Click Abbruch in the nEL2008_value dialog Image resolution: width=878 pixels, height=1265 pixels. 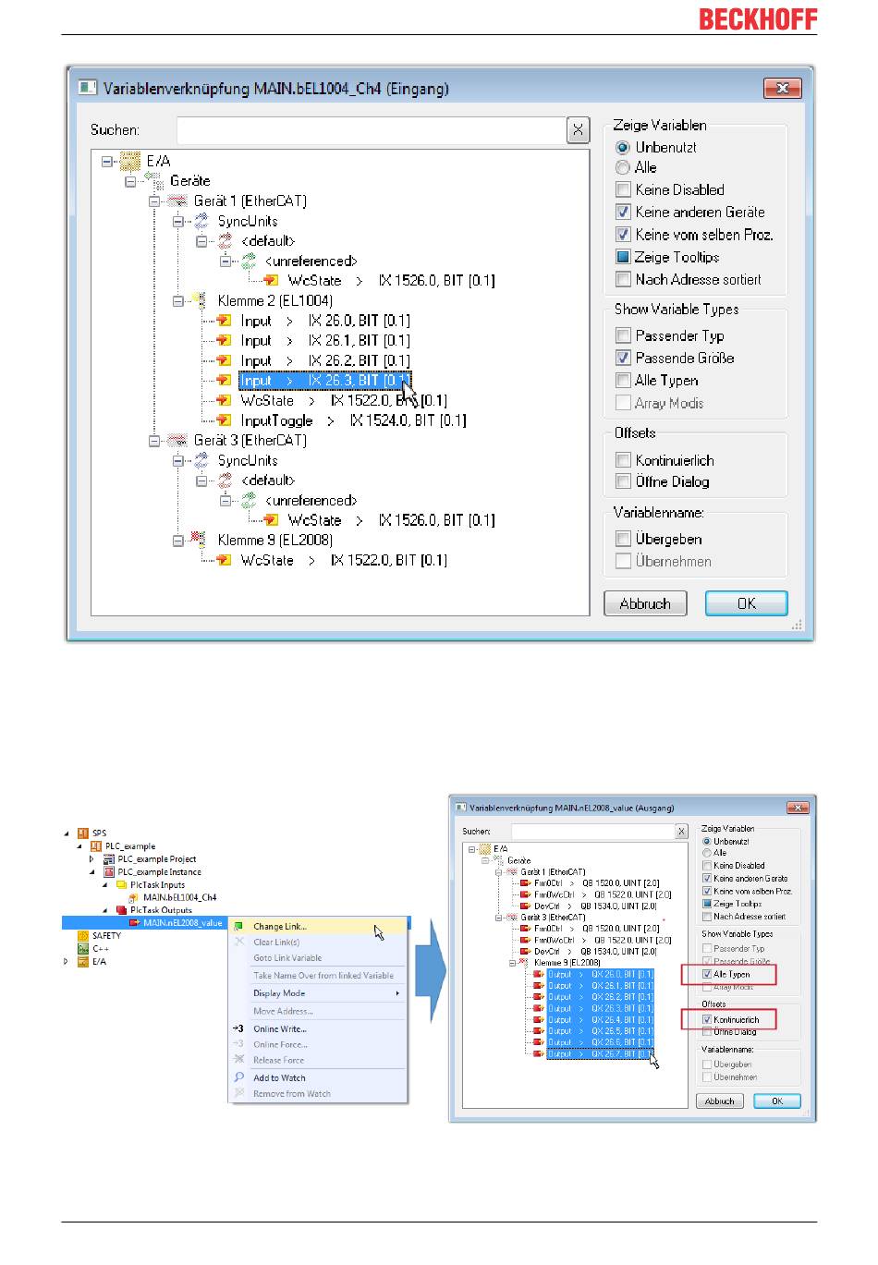(720, 1101)
